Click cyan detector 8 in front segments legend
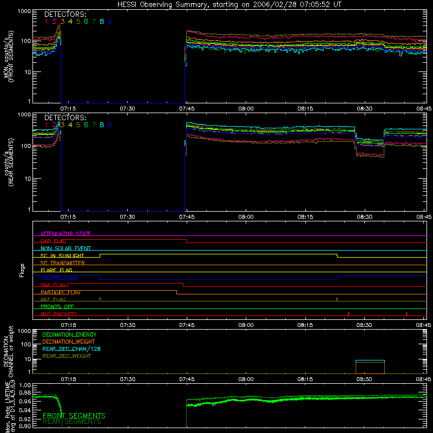 pyautogui.click(x=102, y=22)
